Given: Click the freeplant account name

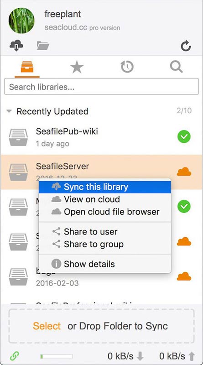Looking at the screenshot, I should click(62, 14).
